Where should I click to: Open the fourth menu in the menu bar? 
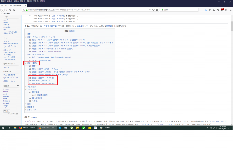23,1
